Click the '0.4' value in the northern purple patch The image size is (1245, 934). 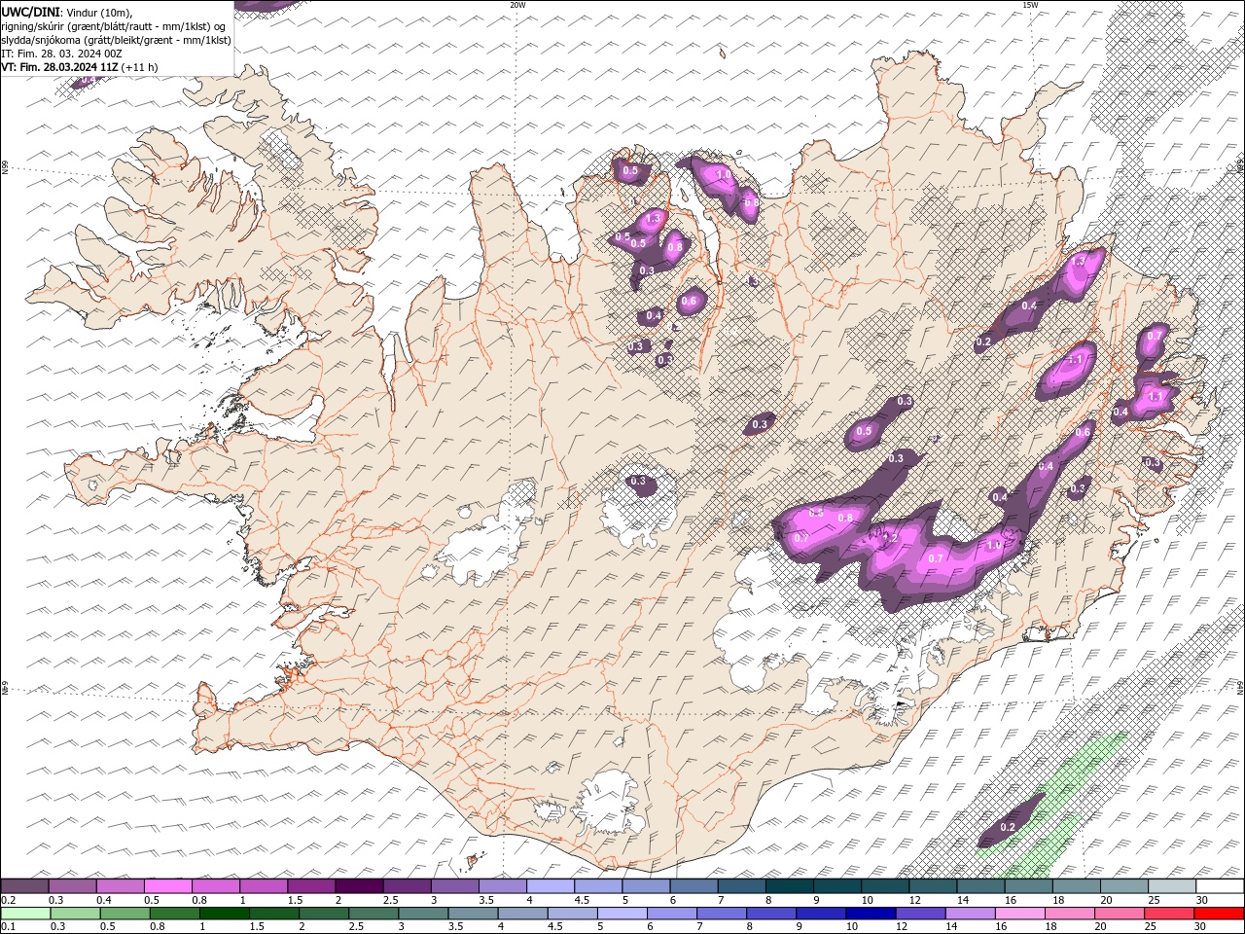pos(654,315)
